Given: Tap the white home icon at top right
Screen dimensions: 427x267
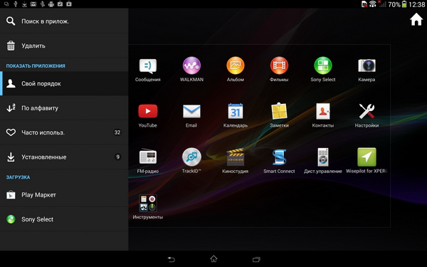Looking at the screenshot, I should tap(416, 20).
